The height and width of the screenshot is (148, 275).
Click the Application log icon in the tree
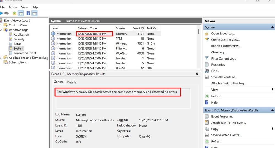[10, 34]
